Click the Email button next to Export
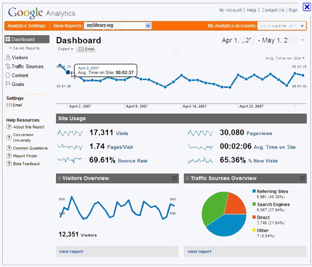This screenshot has height=267, width=312. point(86,49)
